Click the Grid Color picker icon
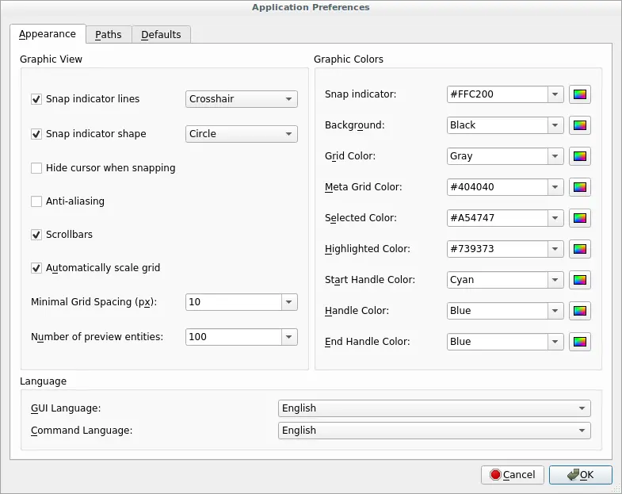 click(580, 156)
